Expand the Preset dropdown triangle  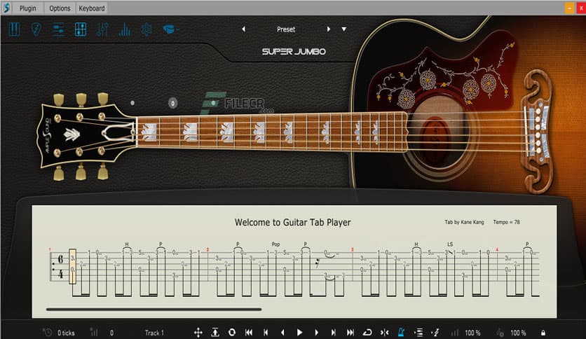tap(344, 29)
